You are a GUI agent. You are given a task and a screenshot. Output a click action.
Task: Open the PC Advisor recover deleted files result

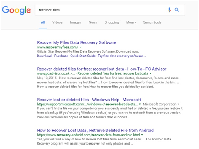(102, 69)
